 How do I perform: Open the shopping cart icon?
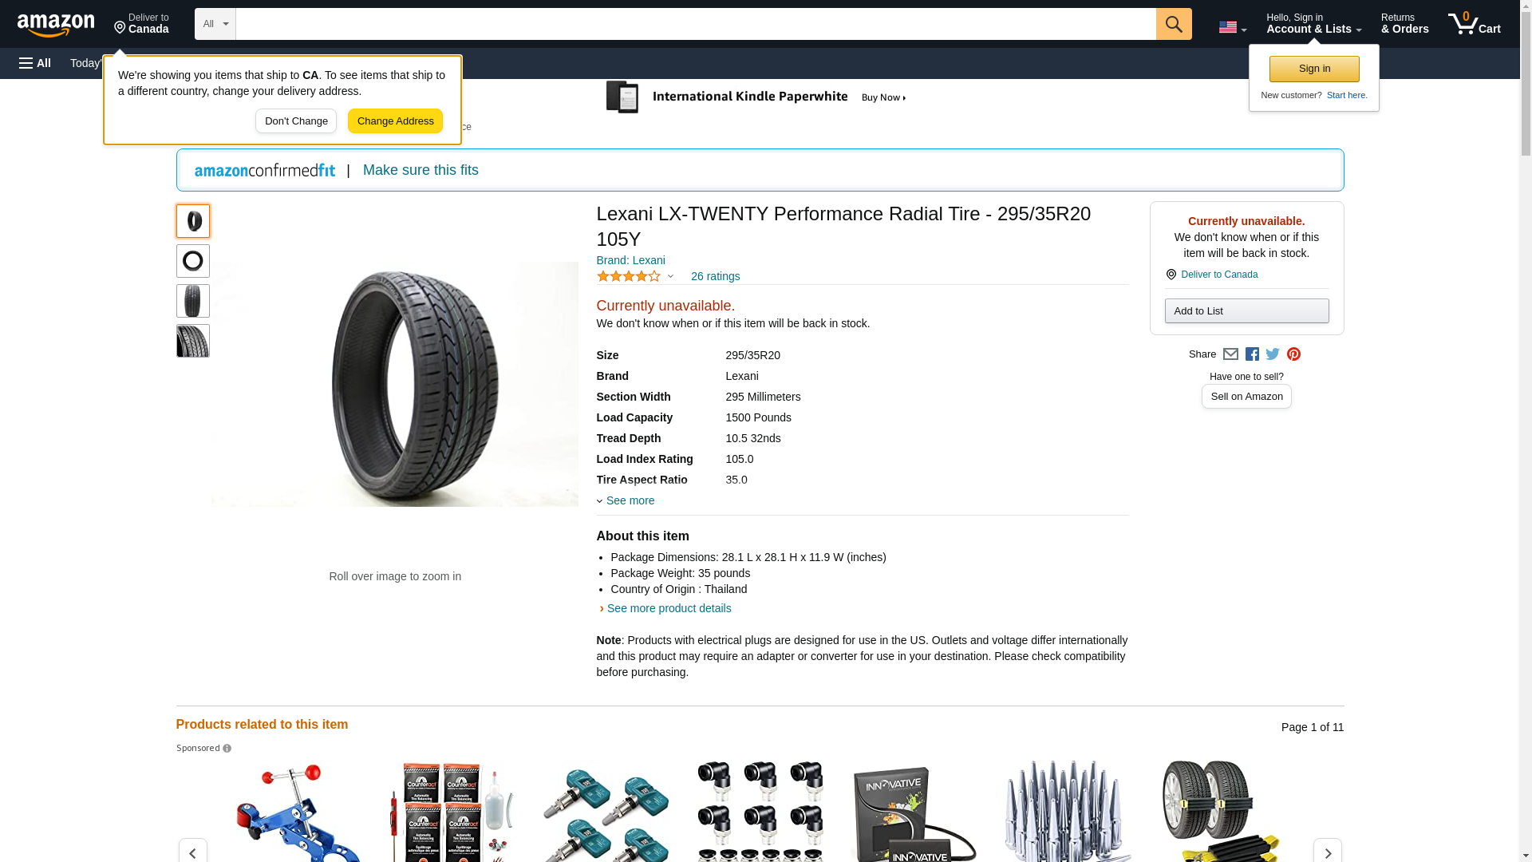click(1475, 24)
